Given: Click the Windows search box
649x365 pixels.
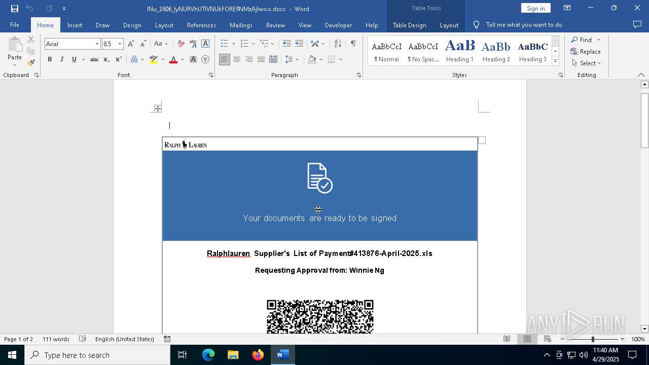Looking at the screenshot, I should click(x=97, y=355).
